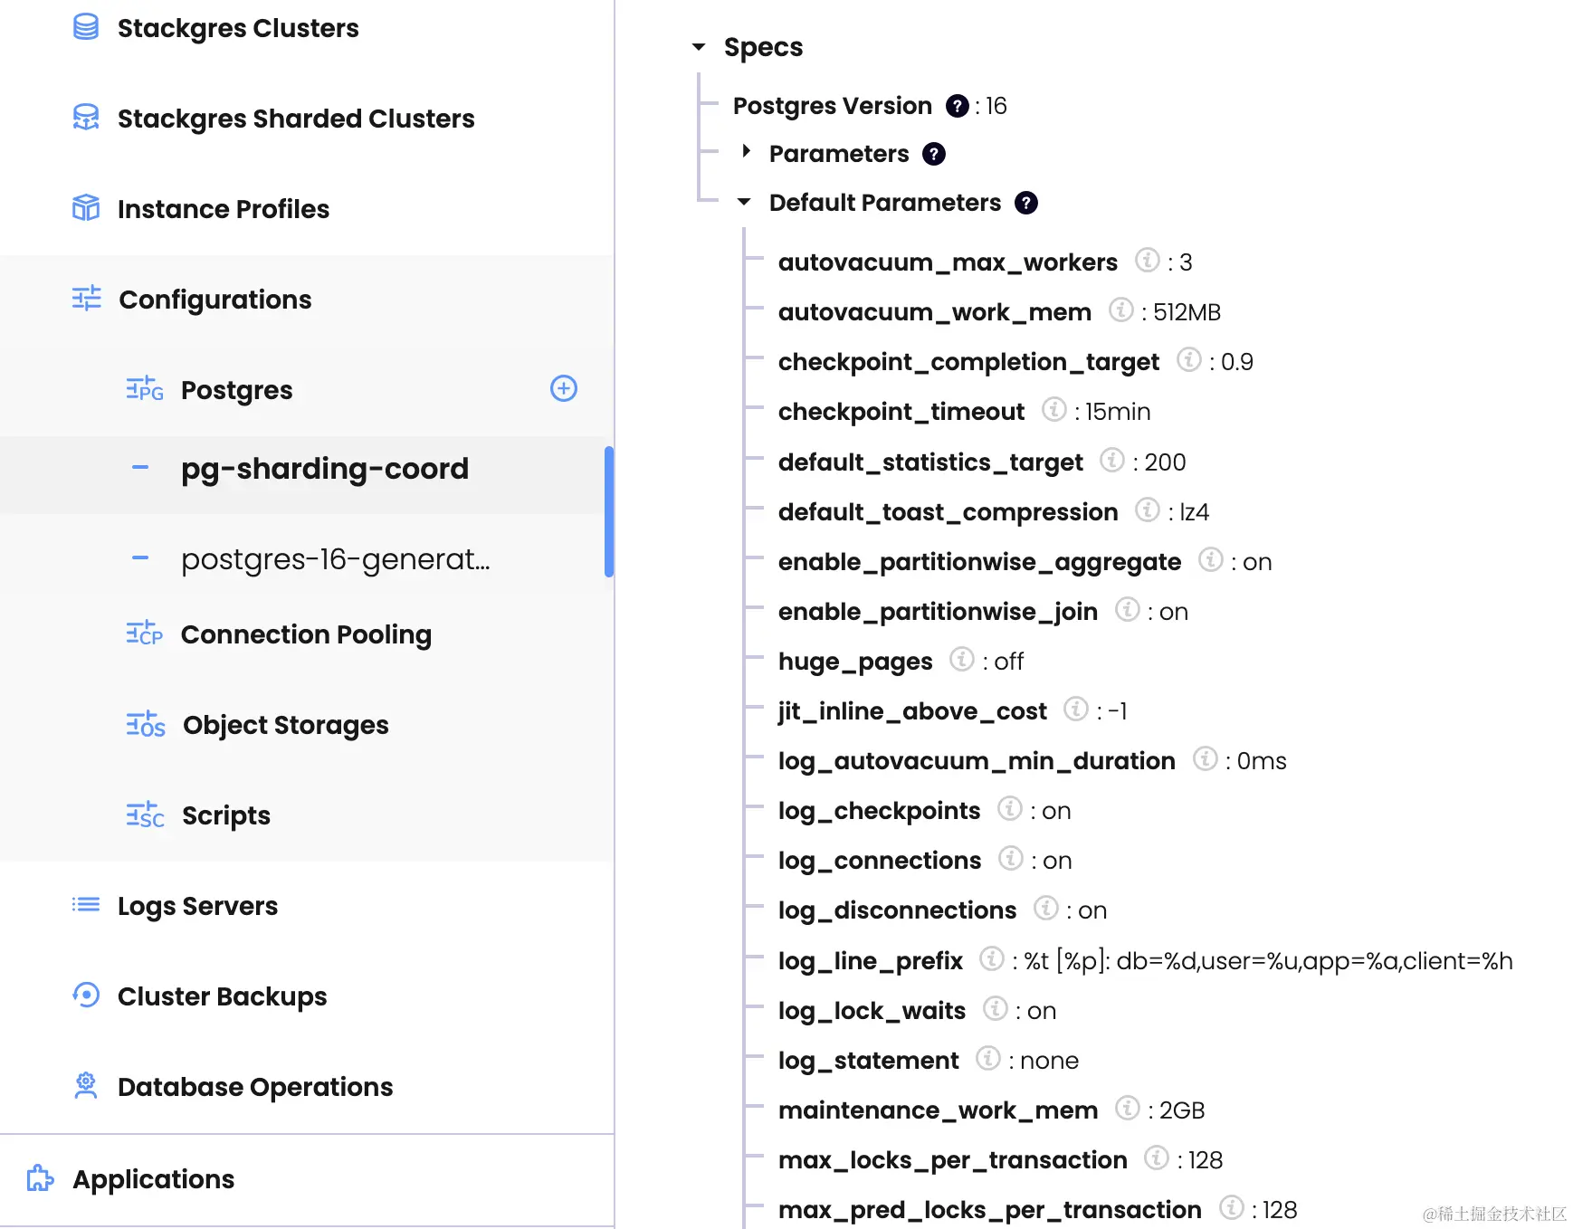Viewport: 1573px width, 1229px height.
Task: Click the info icon beside autovacuum_work_mem
Action: point(1121,311)
